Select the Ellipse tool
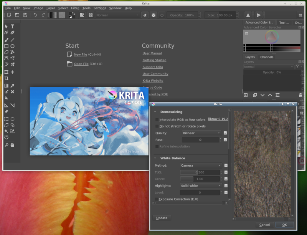The height and width of the screenshot is (235, 307). [12, 46]
